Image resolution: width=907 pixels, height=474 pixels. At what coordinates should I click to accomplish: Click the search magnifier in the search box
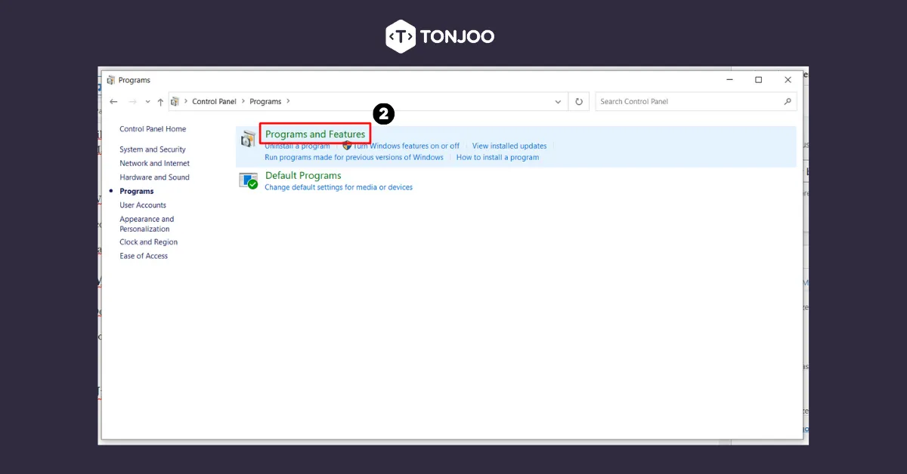click(x=788, y=101)
